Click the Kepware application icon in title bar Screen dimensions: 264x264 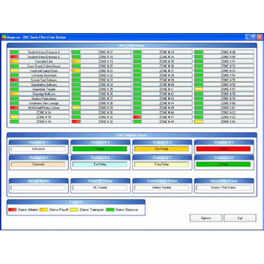click(4, 37)
